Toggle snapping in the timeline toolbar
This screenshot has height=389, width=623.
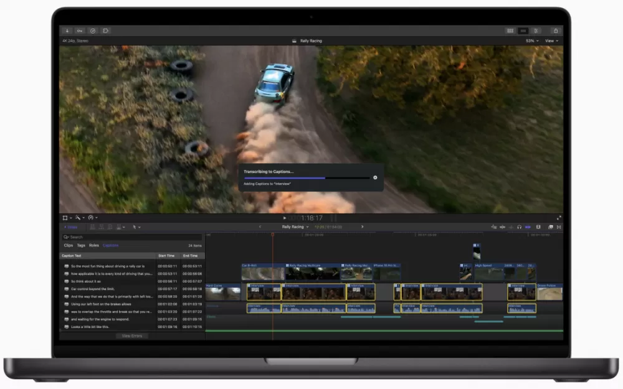[x=528, y=227]
